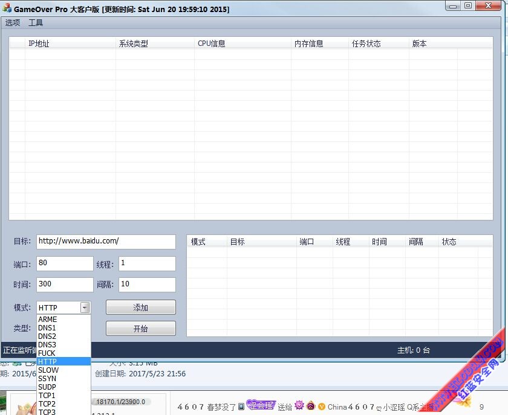508x415 pixels.
Task: Select DNS2 in the mode list
Action: (63, 336)
